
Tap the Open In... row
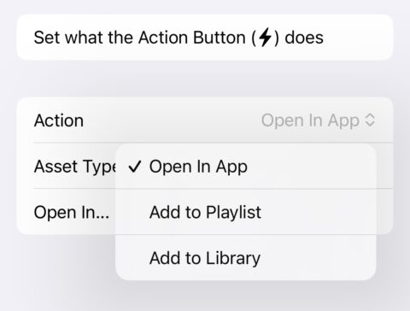pyautogui.click(x=72, y=212)
